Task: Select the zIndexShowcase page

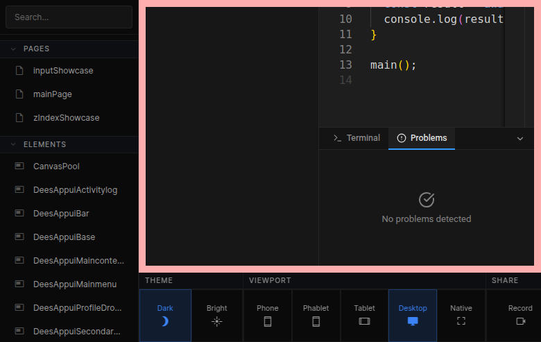Action: [66, 118]
